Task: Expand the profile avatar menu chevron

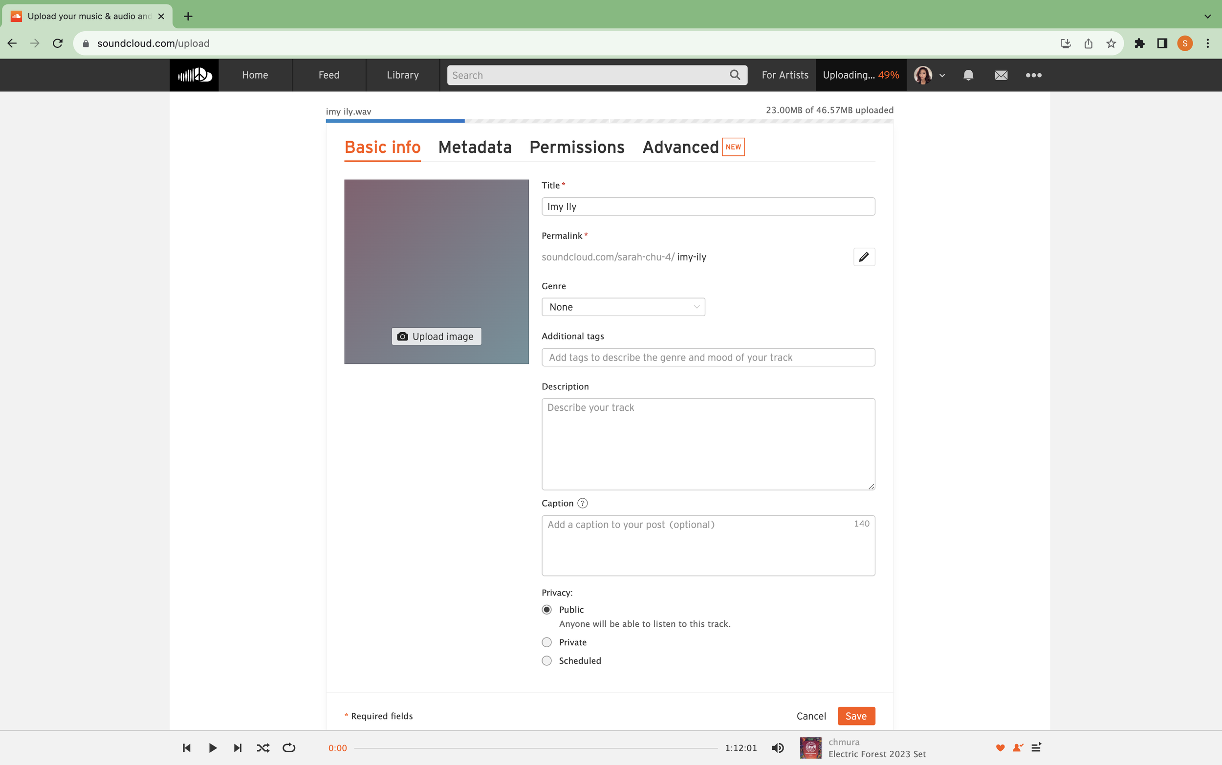Action: (942, 75)
